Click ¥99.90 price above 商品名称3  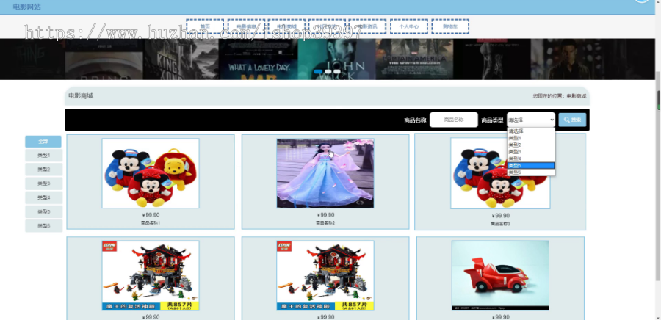[x=500, y=216]
